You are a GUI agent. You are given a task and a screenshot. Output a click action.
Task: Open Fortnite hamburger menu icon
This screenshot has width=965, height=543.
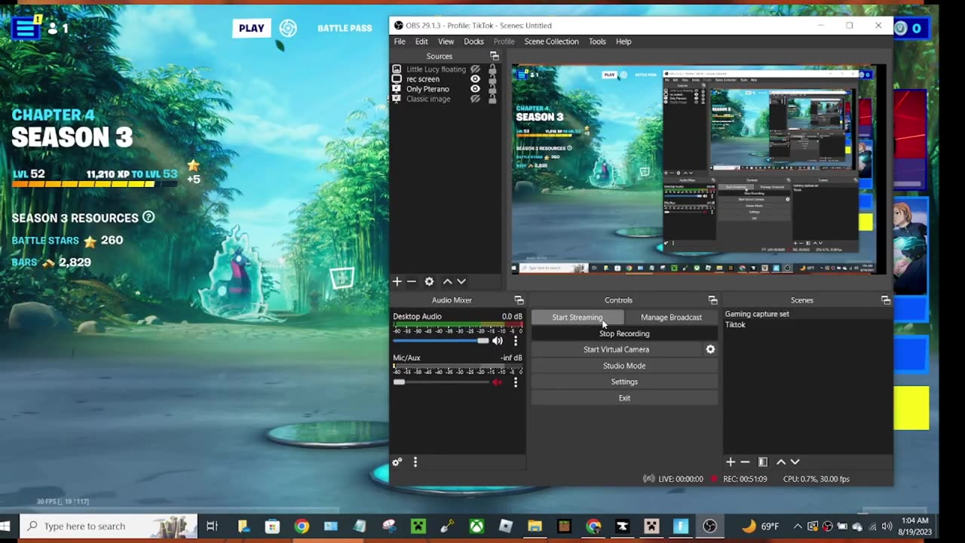pos(26,28)
